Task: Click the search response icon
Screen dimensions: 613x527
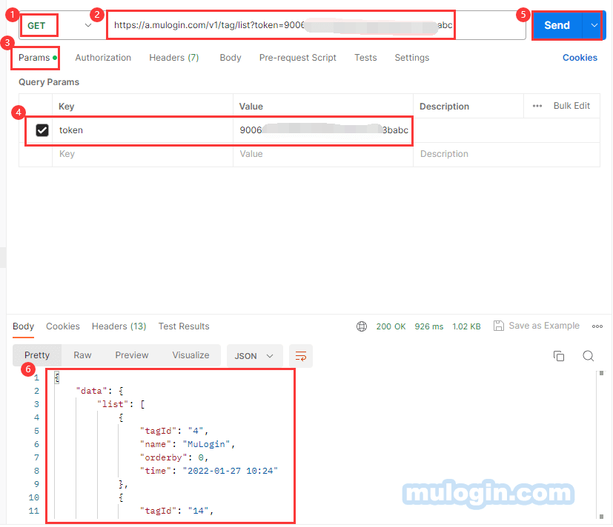Action: point(589,356)
